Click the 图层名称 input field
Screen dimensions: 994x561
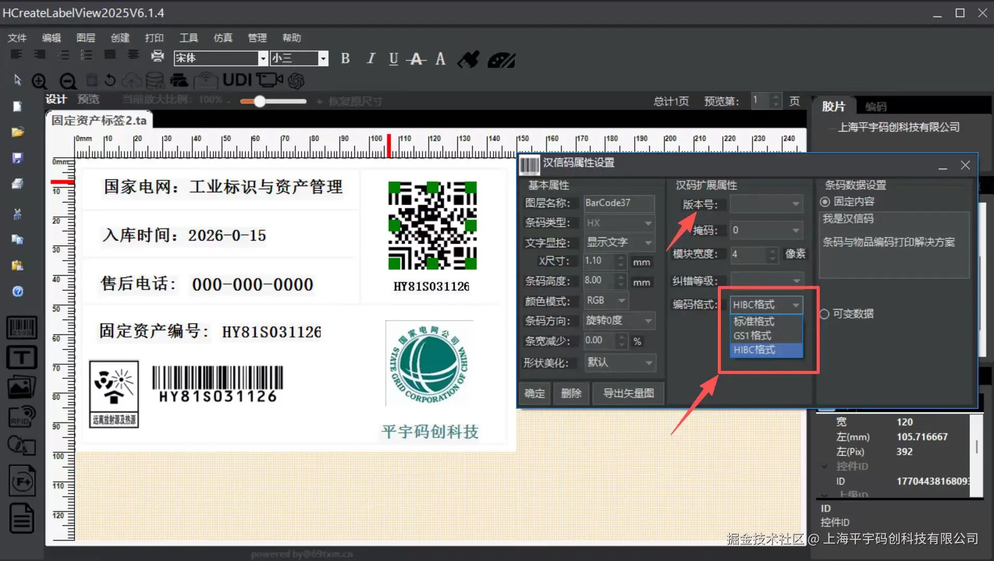pos(619,203)
